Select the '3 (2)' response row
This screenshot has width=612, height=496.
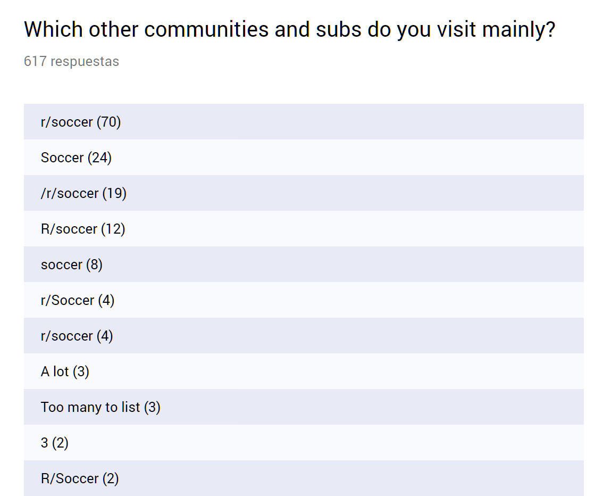tap(55, 443)
